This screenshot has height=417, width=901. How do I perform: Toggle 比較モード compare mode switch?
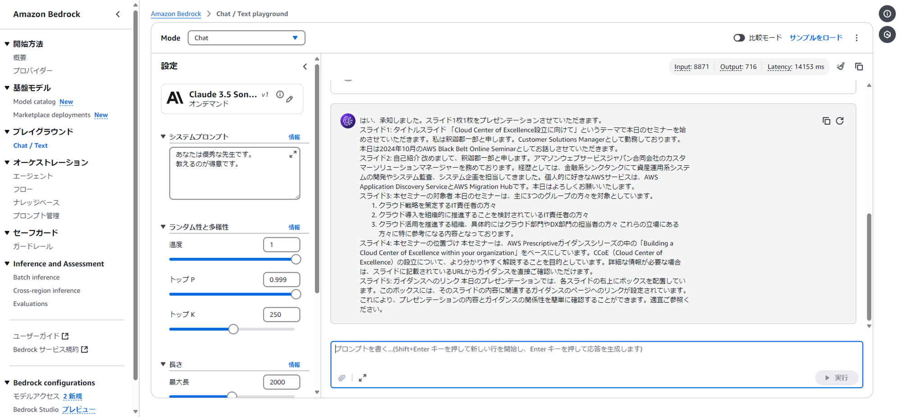tap(739, 38)
